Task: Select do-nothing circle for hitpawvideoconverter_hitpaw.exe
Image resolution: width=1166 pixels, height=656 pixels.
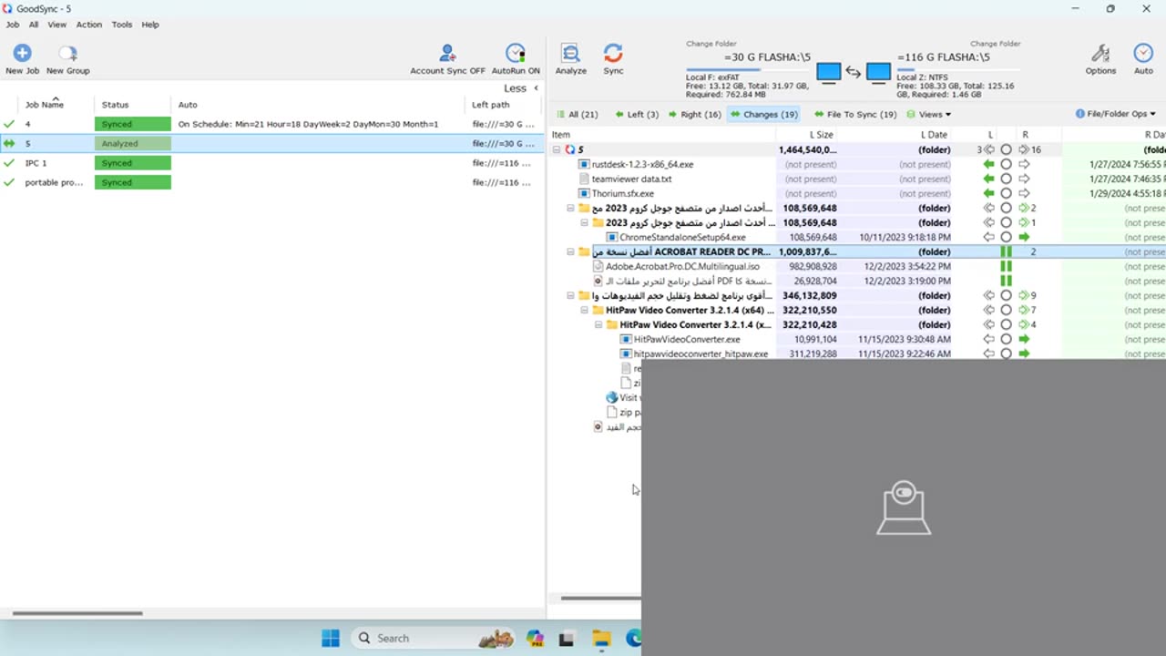Action: (x=1007, y=354)
